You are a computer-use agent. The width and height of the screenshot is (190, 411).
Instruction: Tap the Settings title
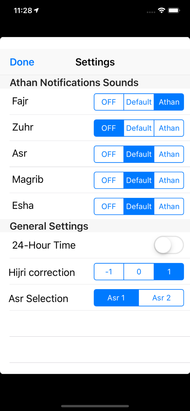(x=95, y=62)
